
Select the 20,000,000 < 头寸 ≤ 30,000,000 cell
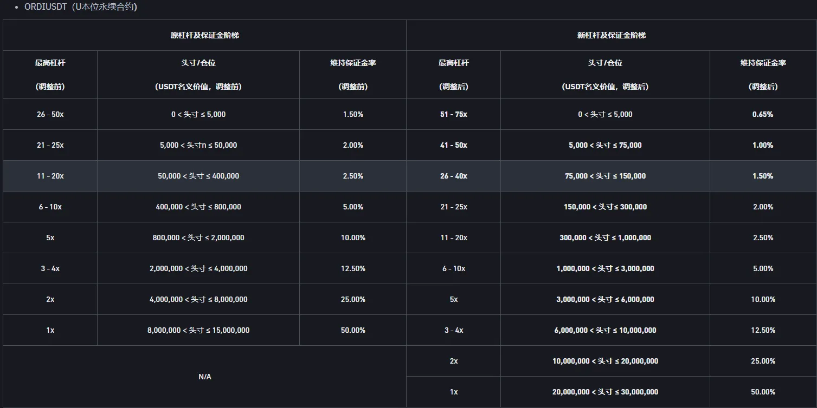[x=605, y=392]
